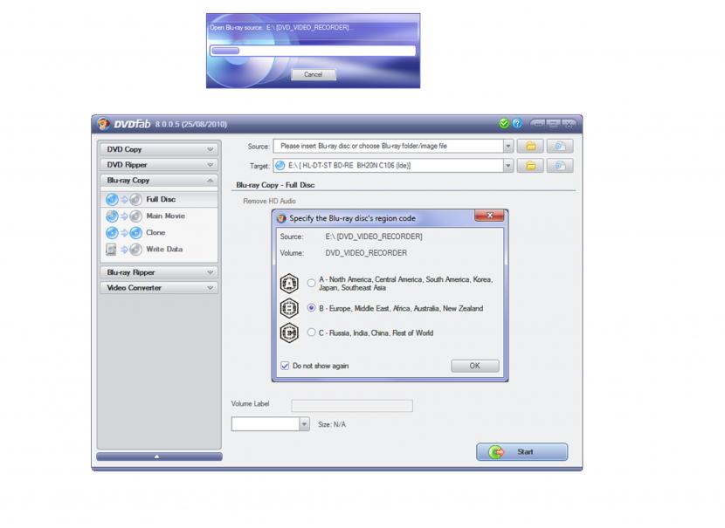Browse target folder with yellow folder icon

(530, 165)
